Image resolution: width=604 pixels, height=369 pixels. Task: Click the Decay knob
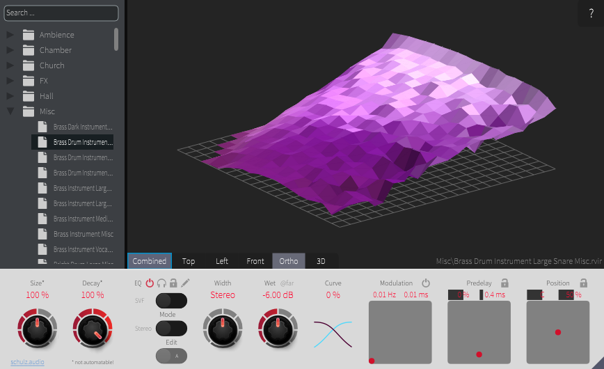[93, 329]
